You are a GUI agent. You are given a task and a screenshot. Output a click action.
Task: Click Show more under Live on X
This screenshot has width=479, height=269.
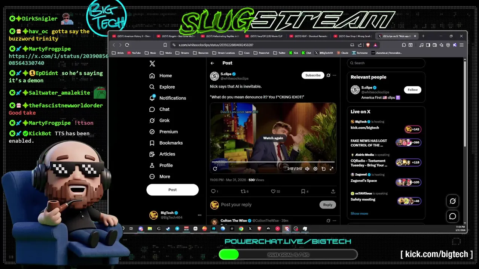tap(359, 214)
